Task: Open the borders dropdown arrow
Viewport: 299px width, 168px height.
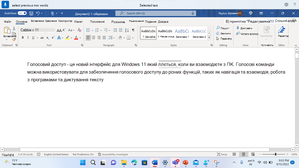Action: 133,38
